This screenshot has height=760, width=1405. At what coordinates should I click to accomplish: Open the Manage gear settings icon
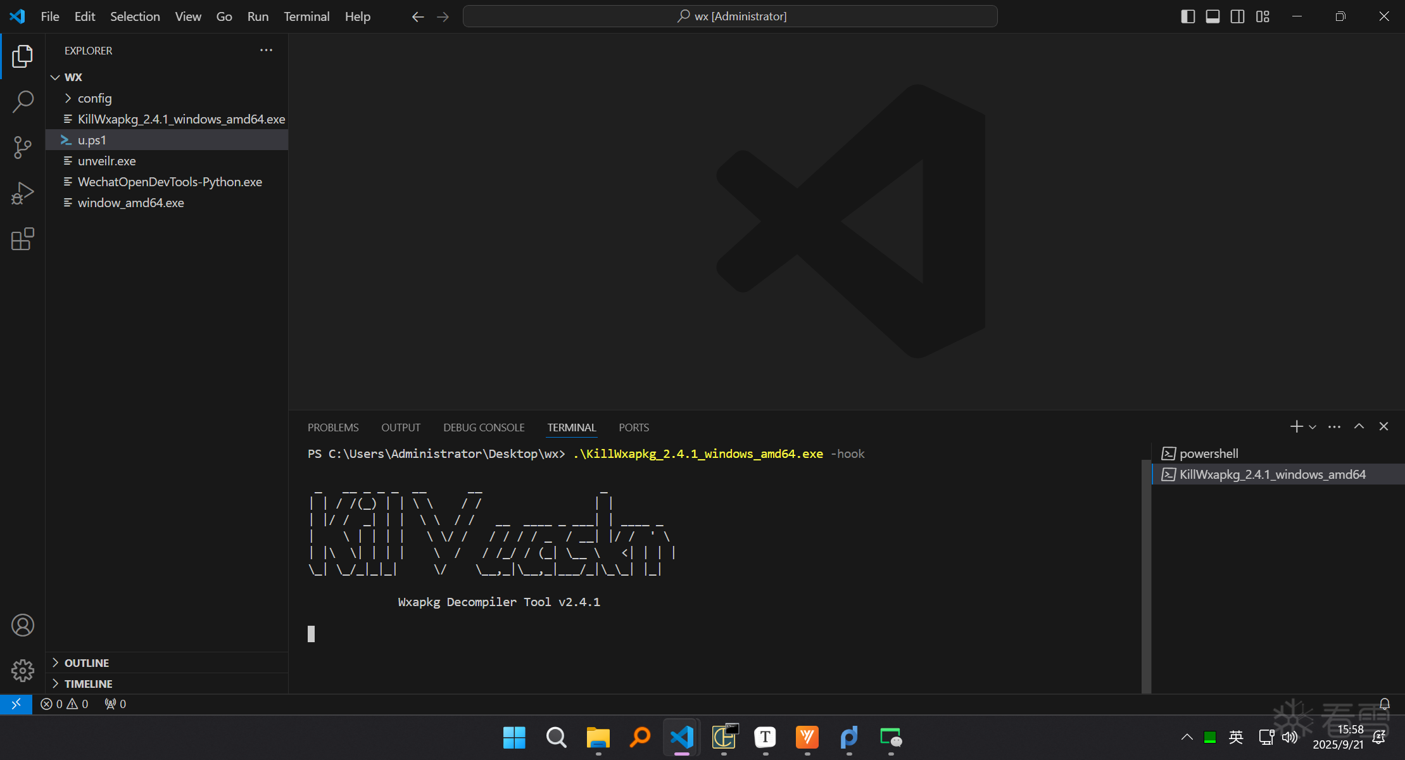(x=23, y=670)
